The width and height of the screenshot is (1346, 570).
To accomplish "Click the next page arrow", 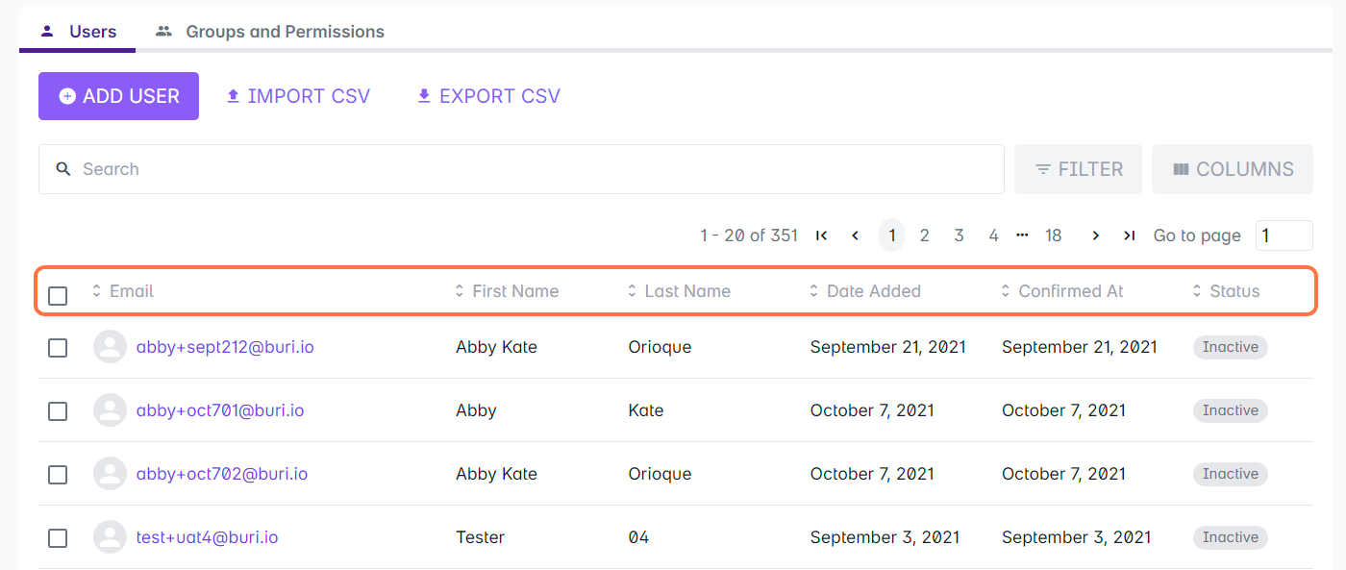I will [1095, 235].
